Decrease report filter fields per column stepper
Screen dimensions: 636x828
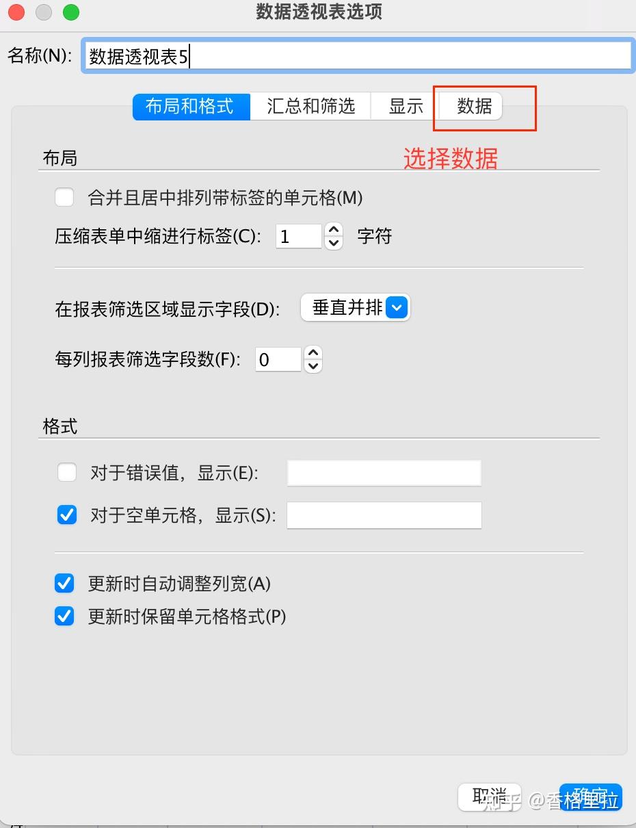click(x=313, y=366)
